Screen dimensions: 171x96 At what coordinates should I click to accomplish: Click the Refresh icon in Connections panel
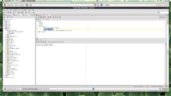click(x=7, y=17)
